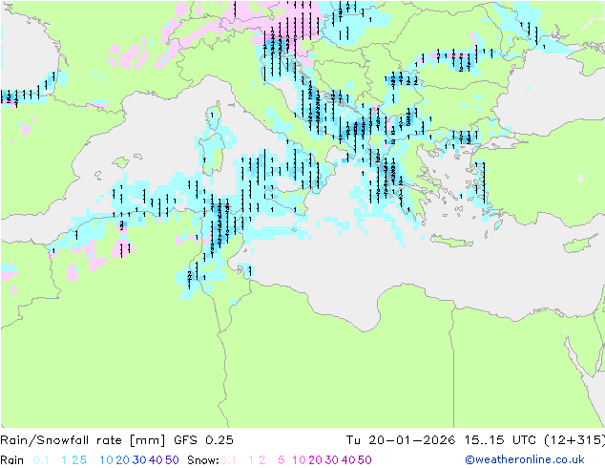Image resolution: width=605 pixels, height=468 pixels.
Task: Select snow legend value 20
Action: (315, 460)
